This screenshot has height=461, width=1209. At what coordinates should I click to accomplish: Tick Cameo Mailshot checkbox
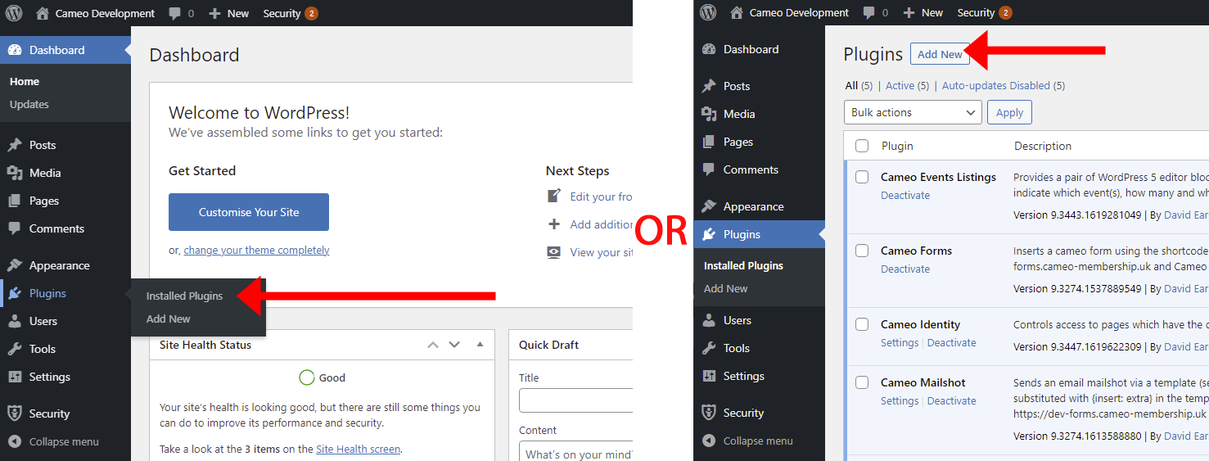tap(862, 382)
